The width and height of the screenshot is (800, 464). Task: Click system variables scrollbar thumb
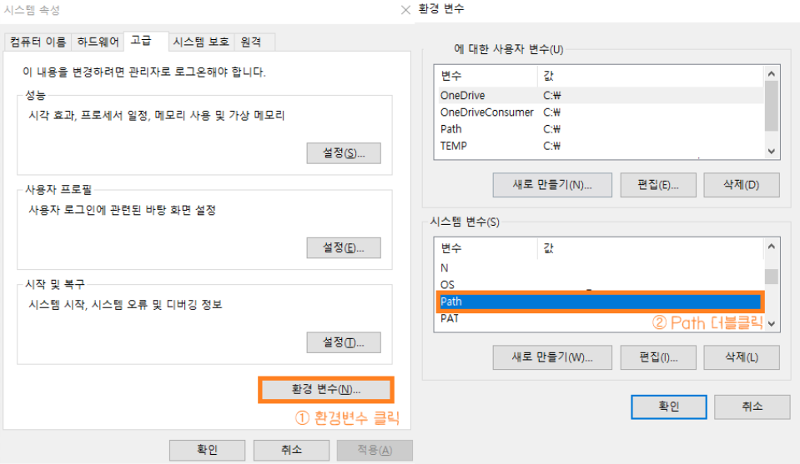point(772,277)
